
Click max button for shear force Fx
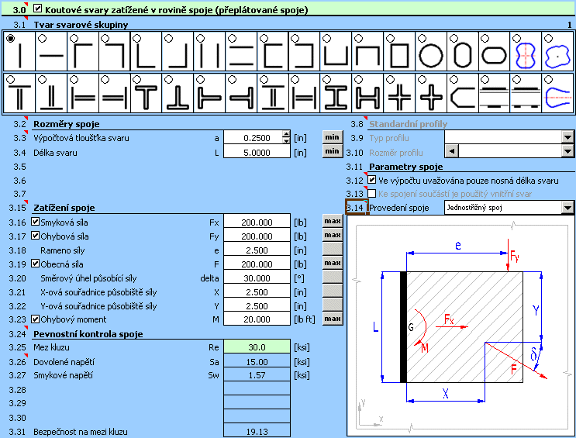click(x=333, y=221)
